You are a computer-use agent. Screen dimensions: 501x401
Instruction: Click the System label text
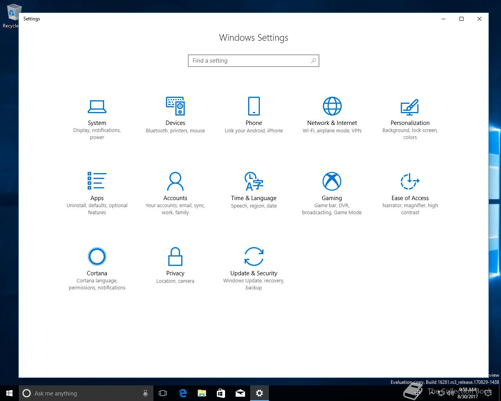click(97, 123)
